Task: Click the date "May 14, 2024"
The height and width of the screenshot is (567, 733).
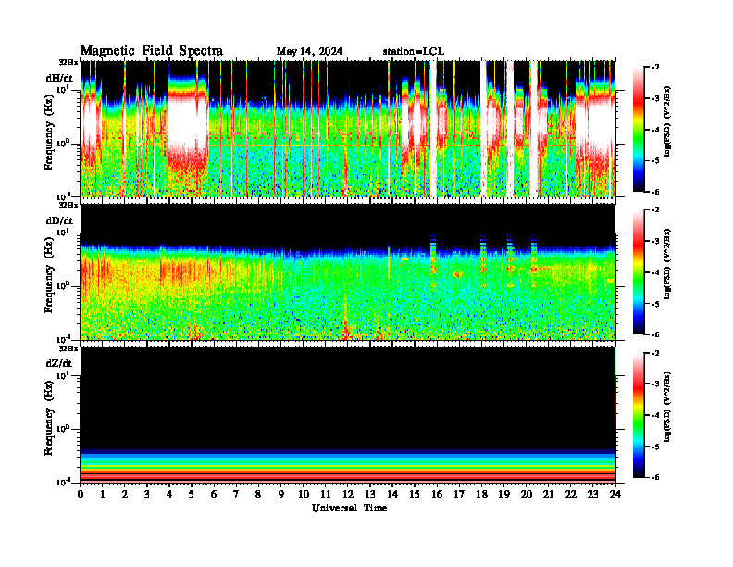Action: (309, 51)
